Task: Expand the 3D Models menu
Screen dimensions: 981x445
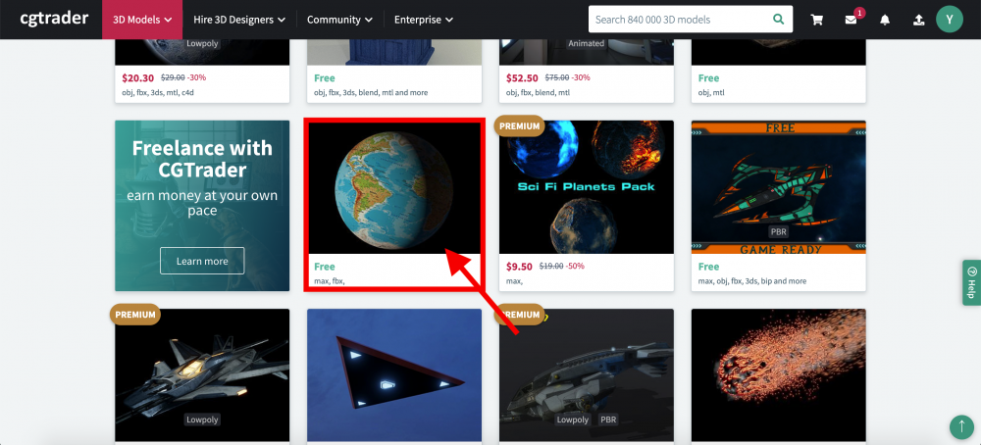Action: click(142, 20)
